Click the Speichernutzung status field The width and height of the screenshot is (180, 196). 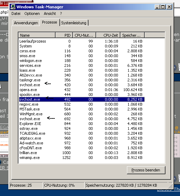[127, 185]
